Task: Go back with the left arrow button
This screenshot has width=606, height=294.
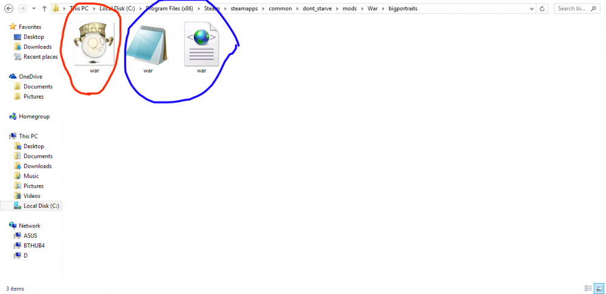Action: 8,8
